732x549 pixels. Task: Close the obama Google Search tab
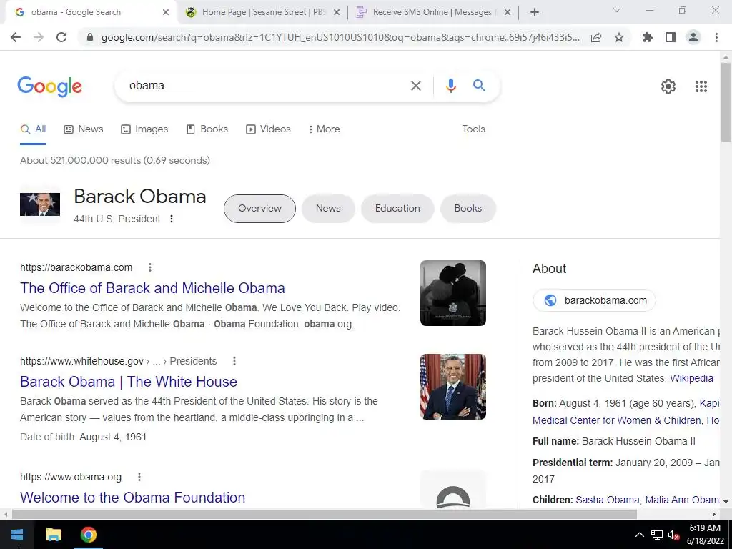166,12
